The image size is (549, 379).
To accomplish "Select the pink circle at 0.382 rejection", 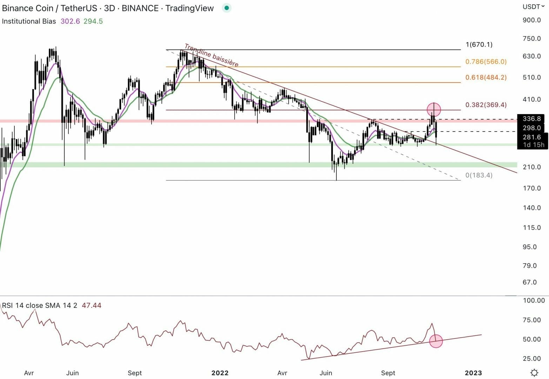I will (x=434, y=109).
